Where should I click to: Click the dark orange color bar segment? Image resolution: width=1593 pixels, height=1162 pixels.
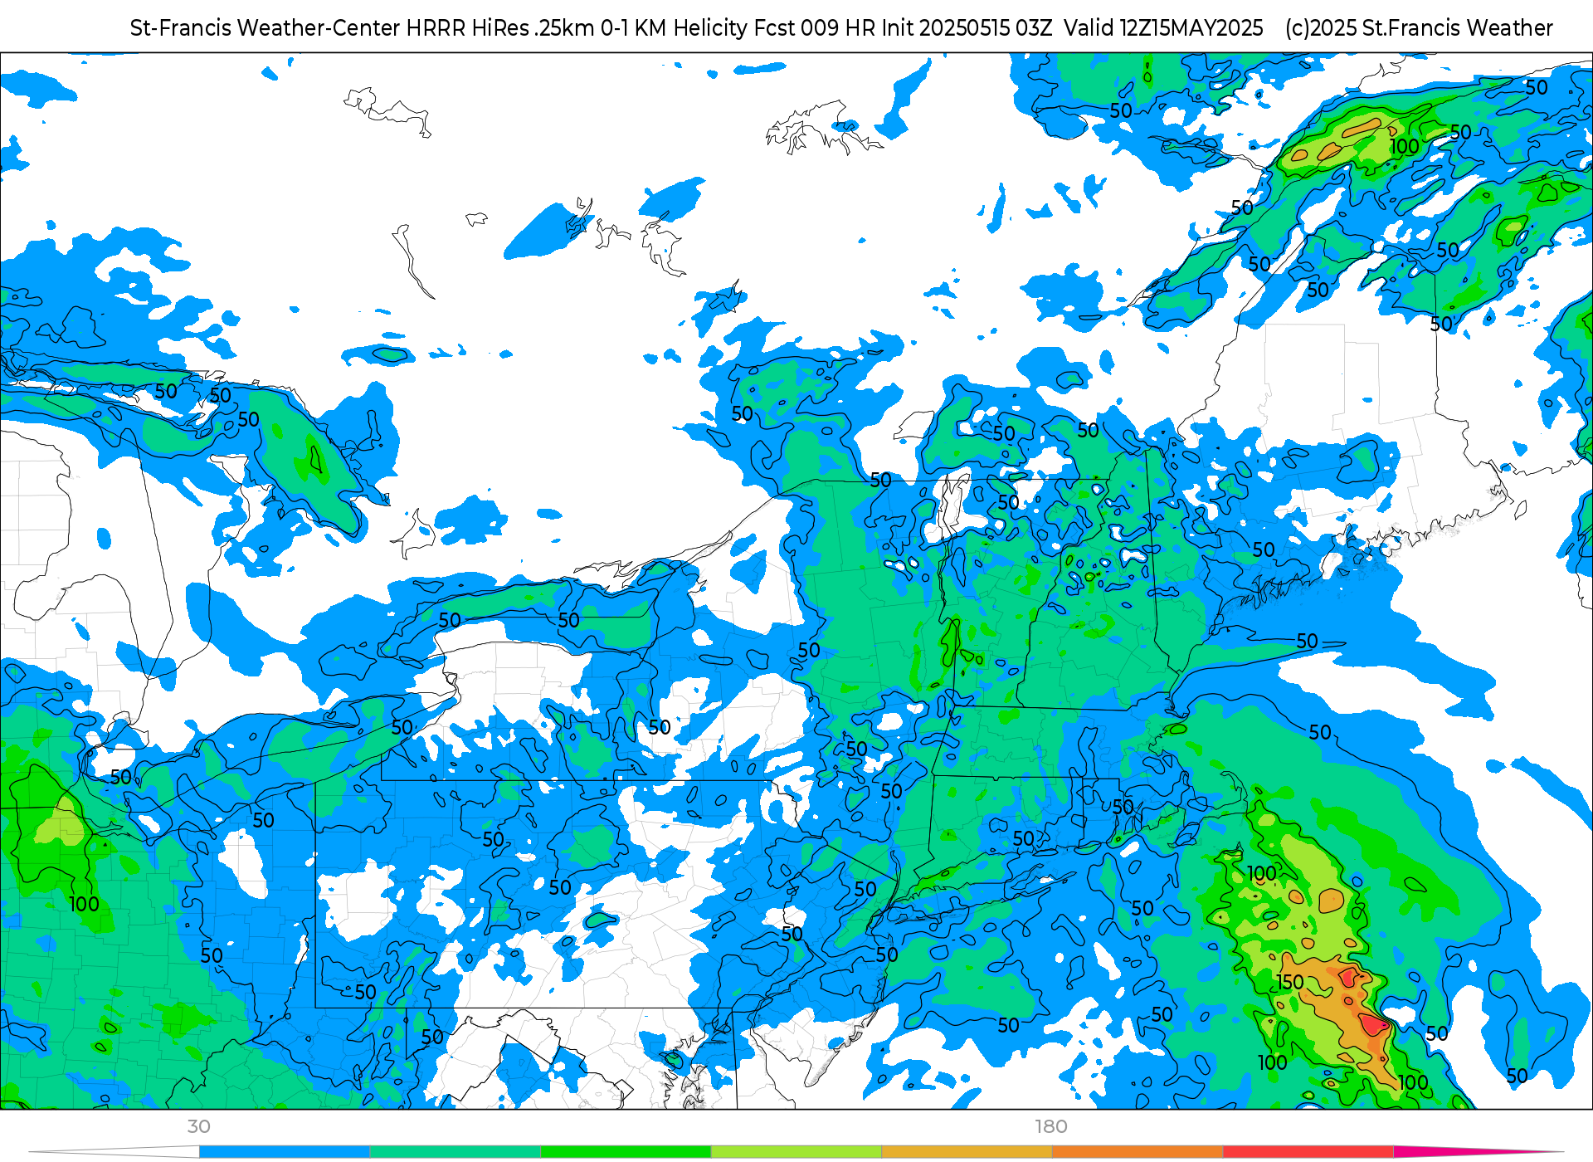1138,1152
